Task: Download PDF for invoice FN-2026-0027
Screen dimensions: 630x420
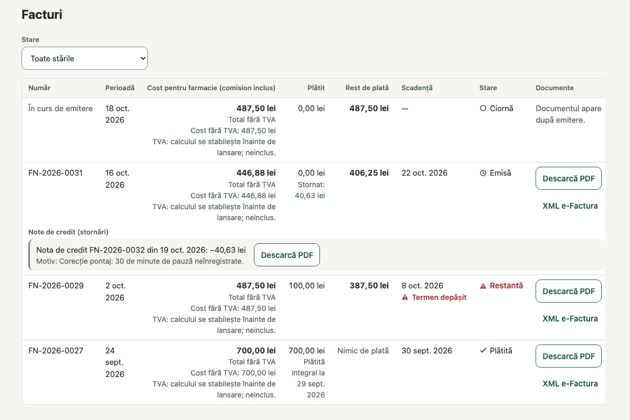Action: [569, 356]
